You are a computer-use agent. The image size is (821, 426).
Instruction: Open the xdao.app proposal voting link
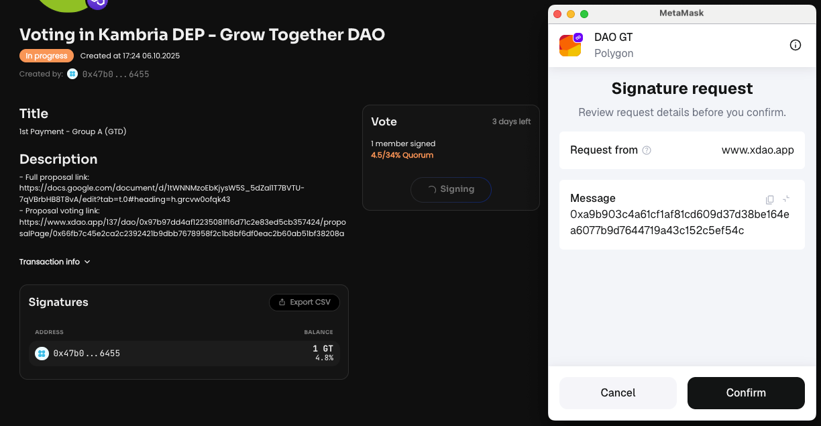[182, 227]
